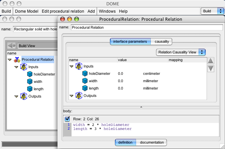Image resolution: width=225 pixels, height=149 pixels.
Task: Open the Build View combo box in the model window
Action: click(38, 46)
